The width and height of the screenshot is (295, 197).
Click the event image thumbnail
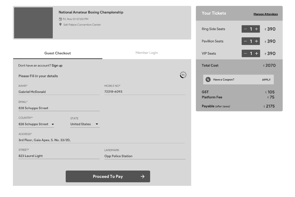coord(33,23)
